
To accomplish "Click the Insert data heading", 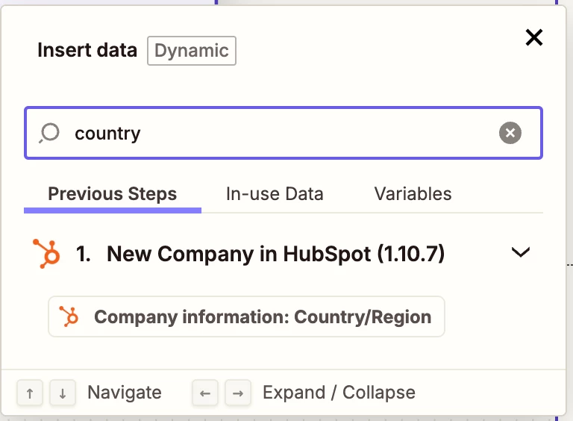I will tap(87, 50).
